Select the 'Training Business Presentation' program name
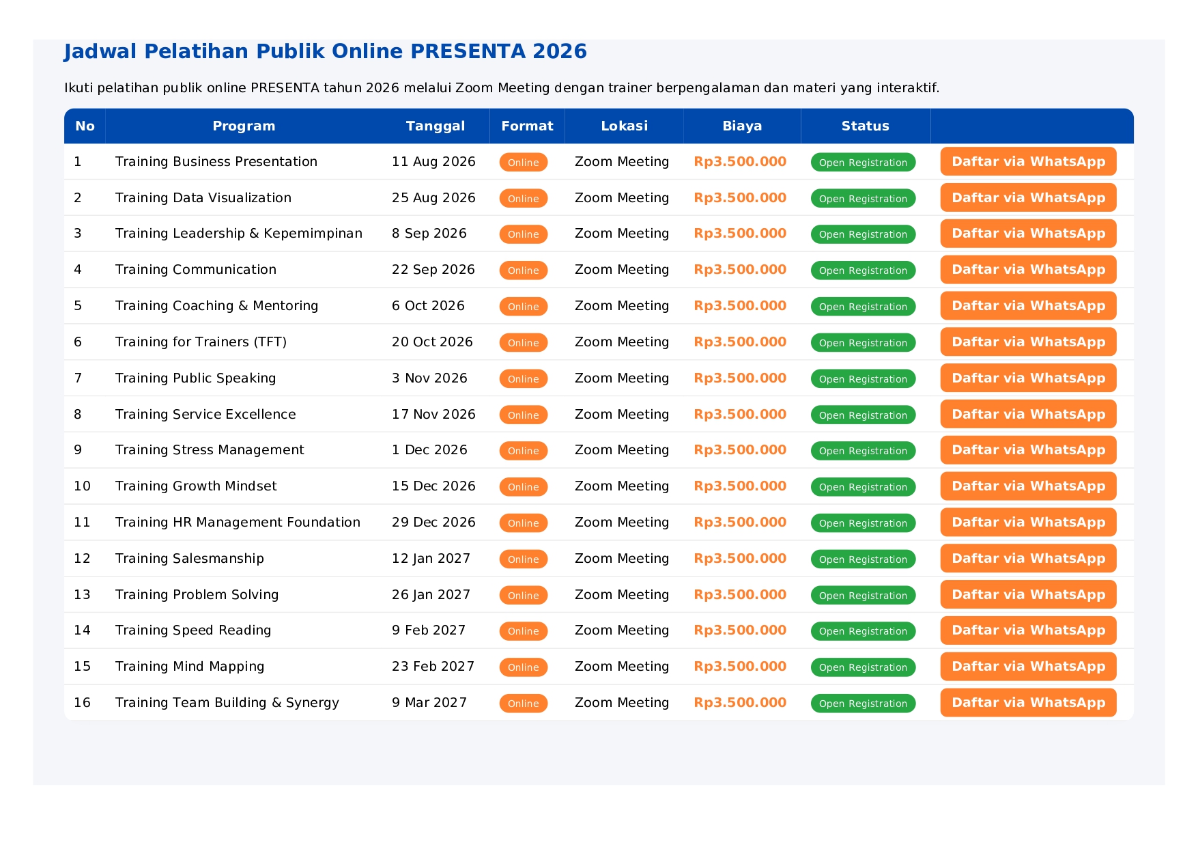Screen dimensions: 1198x847 tap(216, 162)
